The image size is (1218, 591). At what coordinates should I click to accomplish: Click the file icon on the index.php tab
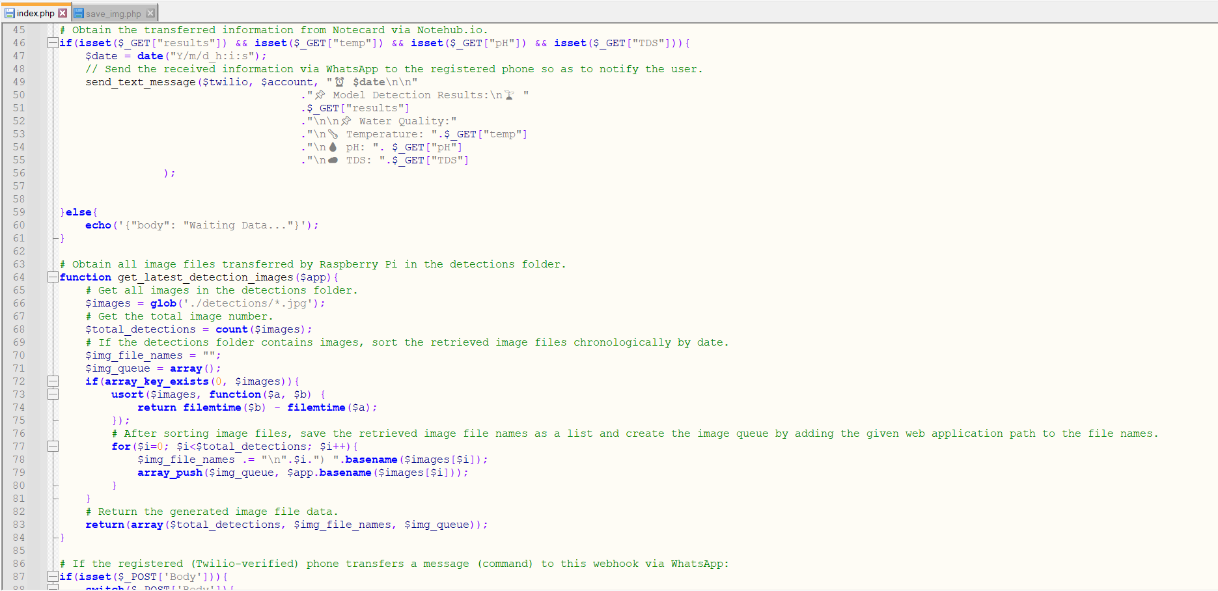coord(9,12)
